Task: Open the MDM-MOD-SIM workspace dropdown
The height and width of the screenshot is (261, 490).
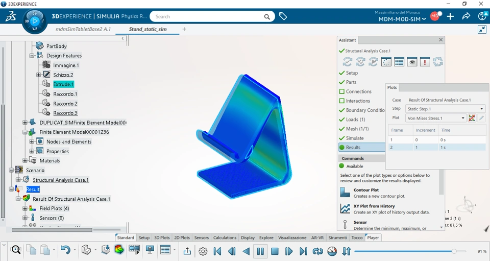Action: coord(402,19)
